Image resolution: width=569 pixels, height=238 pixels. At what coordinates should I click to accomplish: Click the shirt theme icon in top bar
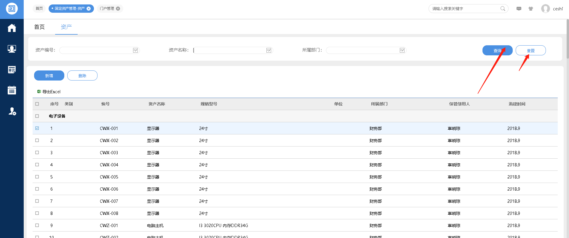[531, 9]
